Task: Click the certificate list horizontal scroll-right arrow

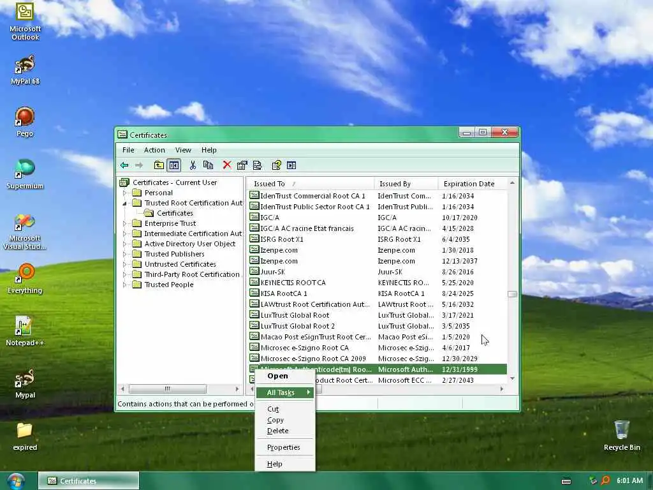Action: click(x=502, y=389)
